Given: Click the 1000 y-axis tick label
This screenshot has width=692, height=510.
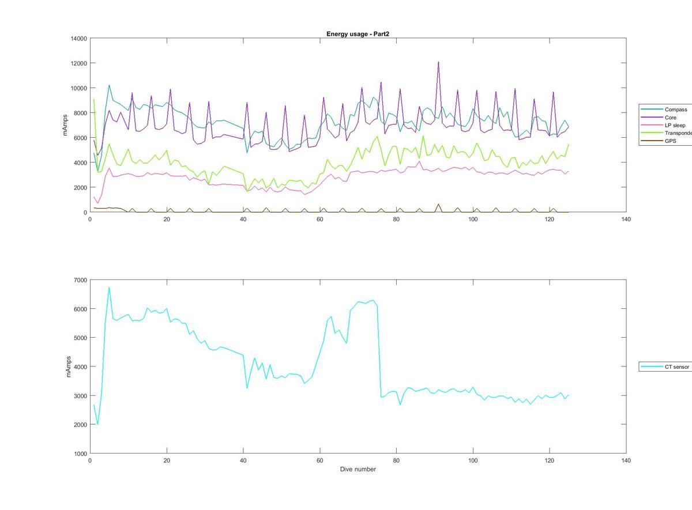Looking at the screenshot, I should coord(81,454).
